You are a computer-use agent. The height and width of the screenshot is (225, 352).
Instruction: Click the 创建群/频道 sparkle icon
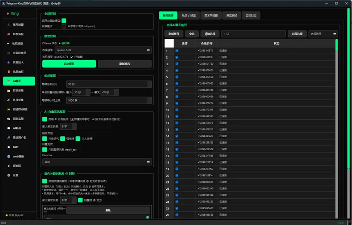click(8, 109)
